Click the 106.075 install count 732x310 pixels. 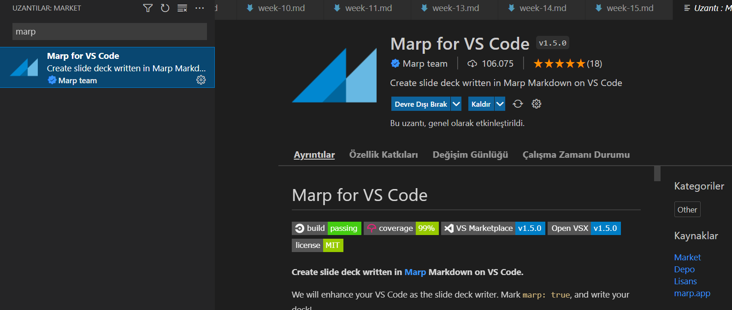[490, 63]
